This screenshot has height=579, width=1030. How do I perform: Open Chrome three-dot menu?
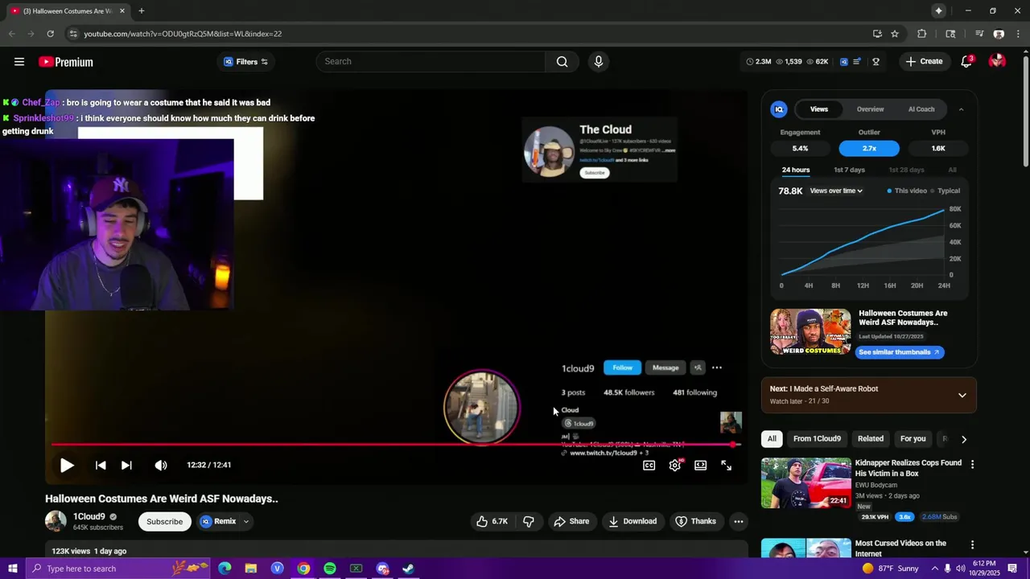(1018, 34)
